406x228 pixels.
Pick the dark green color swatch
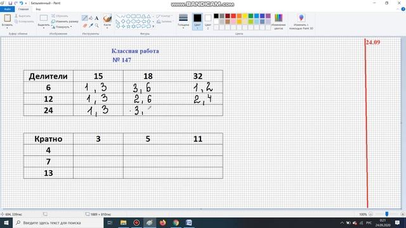pos(251,16)
